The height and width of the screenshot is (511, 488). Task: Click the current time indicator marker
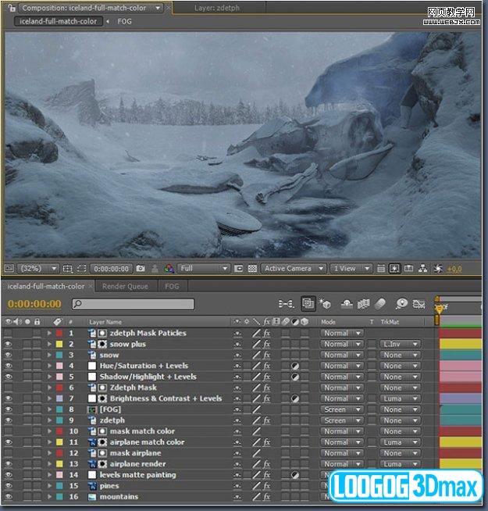440,307
